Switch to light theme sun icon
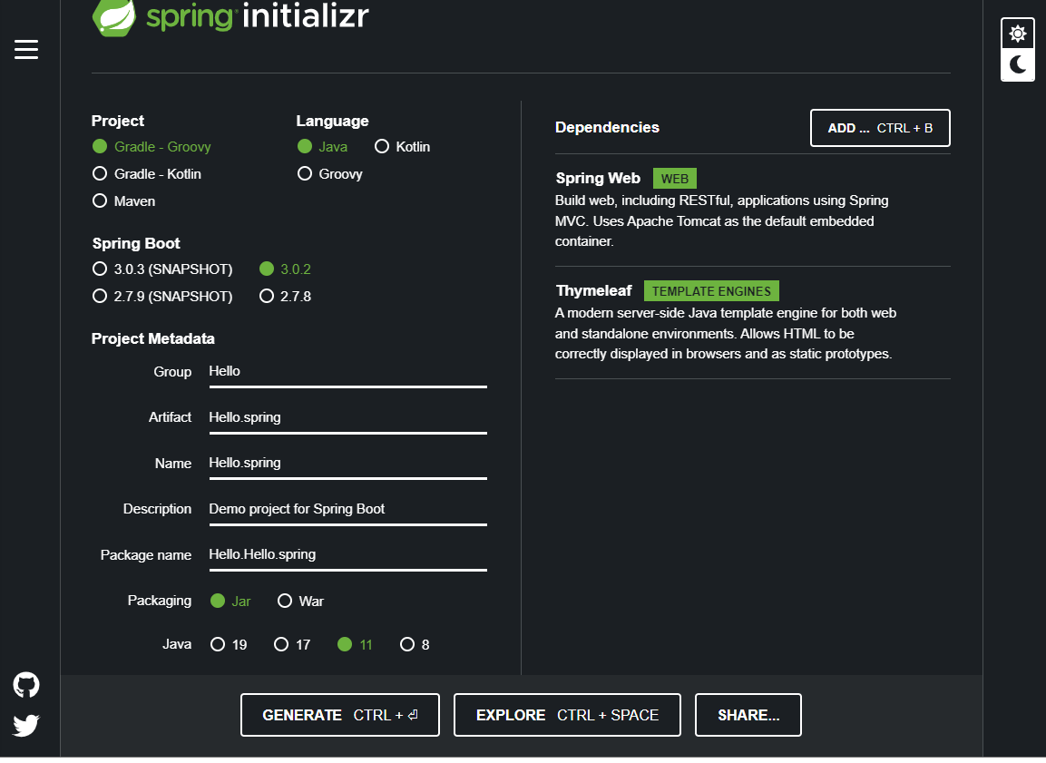Image resolution: width=1046 pixels, height=763 pixels. pyautogui.click(x=1017, y=34)
